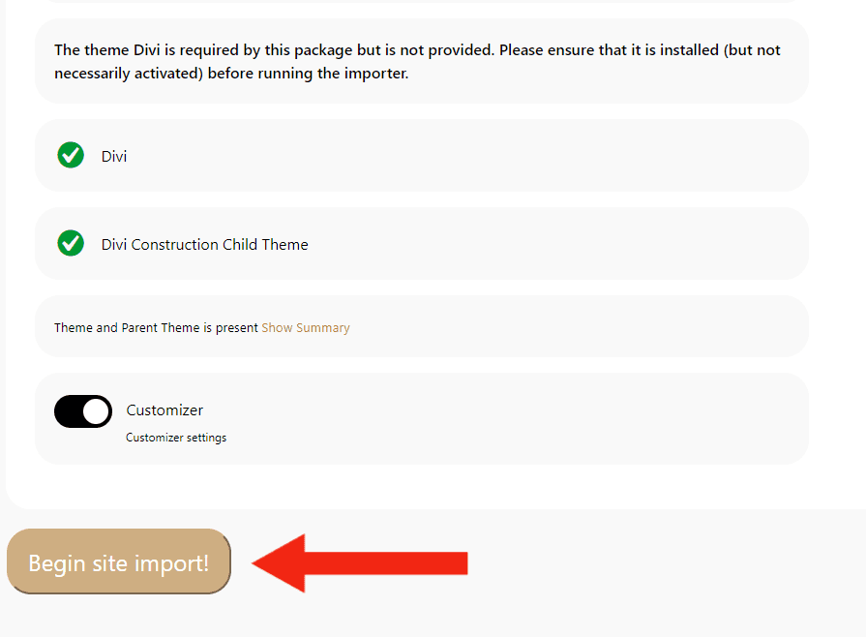Click the small 'Customizer settings' description
This screenshot has height=637, width=866.
176,438
